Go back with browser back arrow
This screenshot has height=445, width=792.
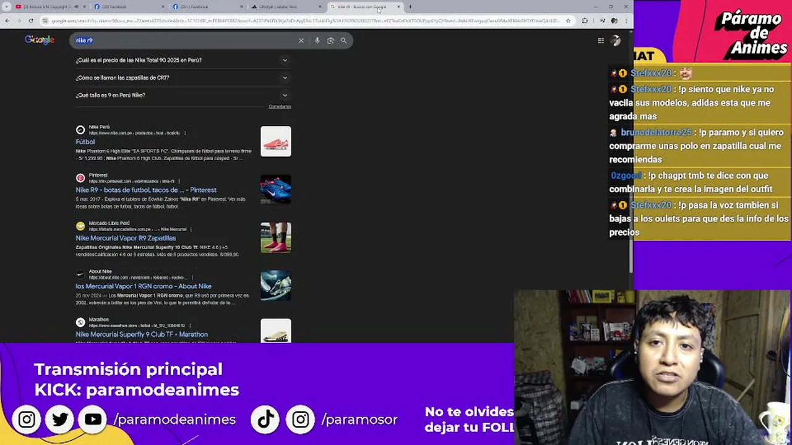(7, 20)
